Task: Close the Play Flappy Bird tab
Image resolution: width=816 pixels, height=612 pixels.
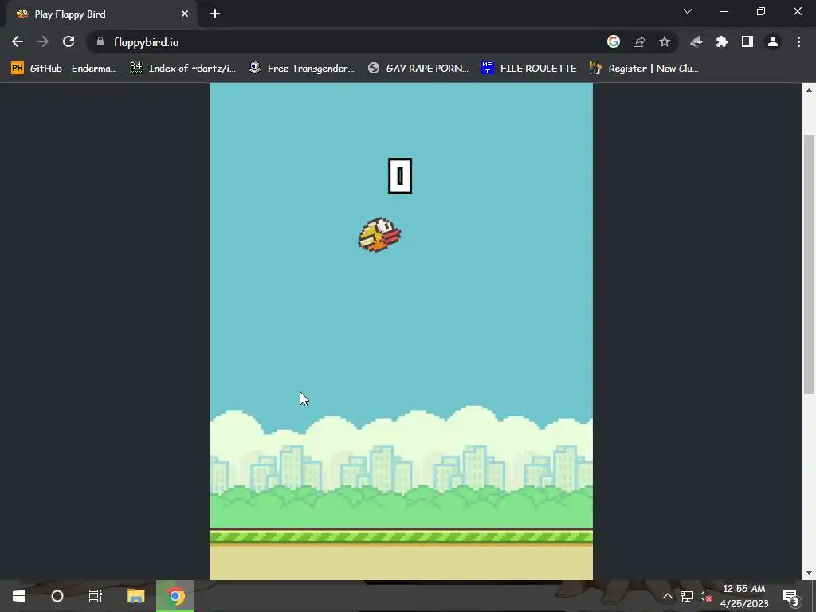Action: pyautogui.click(x=185, y=14)
